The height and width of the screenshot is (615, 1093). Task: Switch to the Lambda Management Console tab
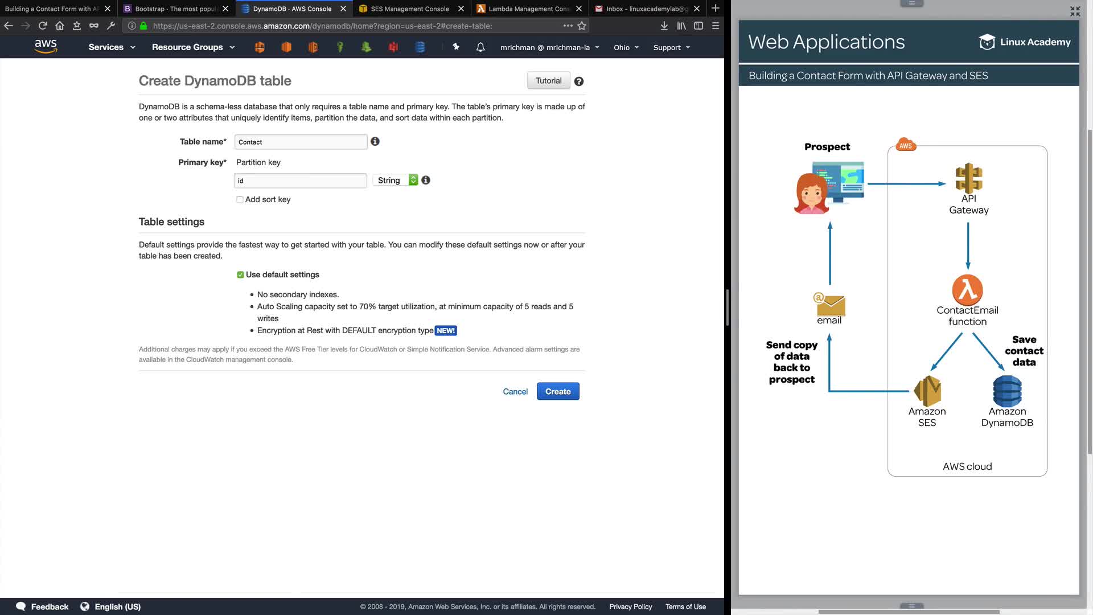click(528, 9)
